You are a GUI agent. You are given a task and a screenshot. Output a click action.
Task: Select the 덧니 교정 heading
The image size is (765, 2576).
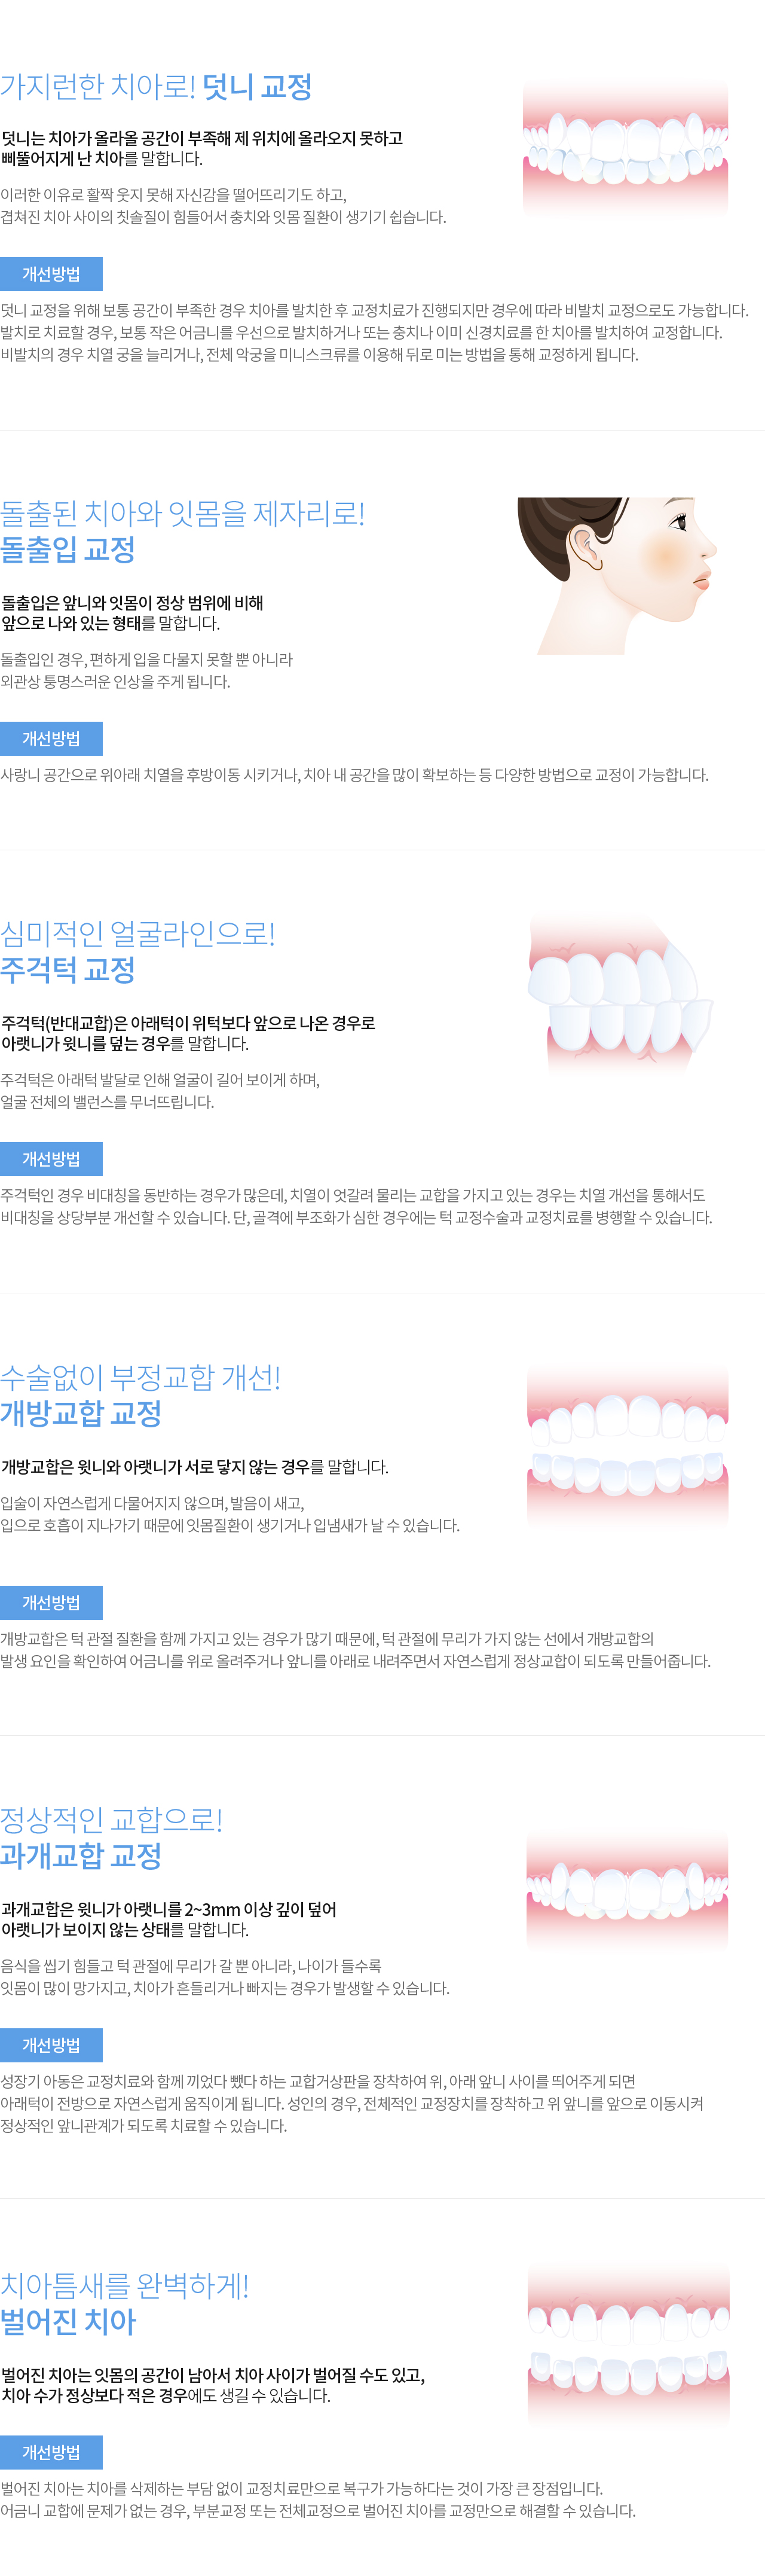[x=257, y=87]
